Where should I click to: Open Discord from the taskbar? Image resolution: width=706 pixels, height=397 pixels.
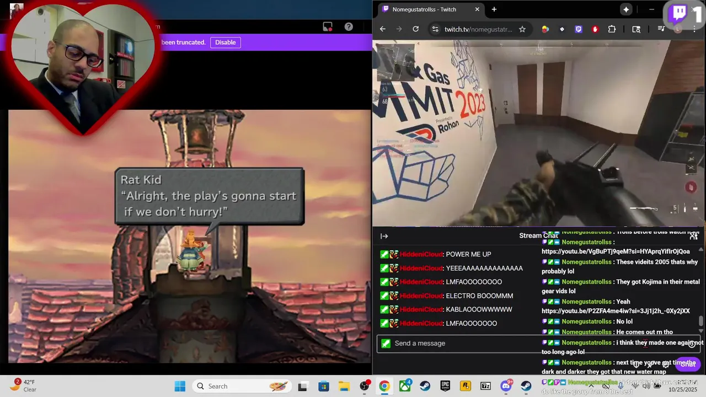[x=506, y=386]
